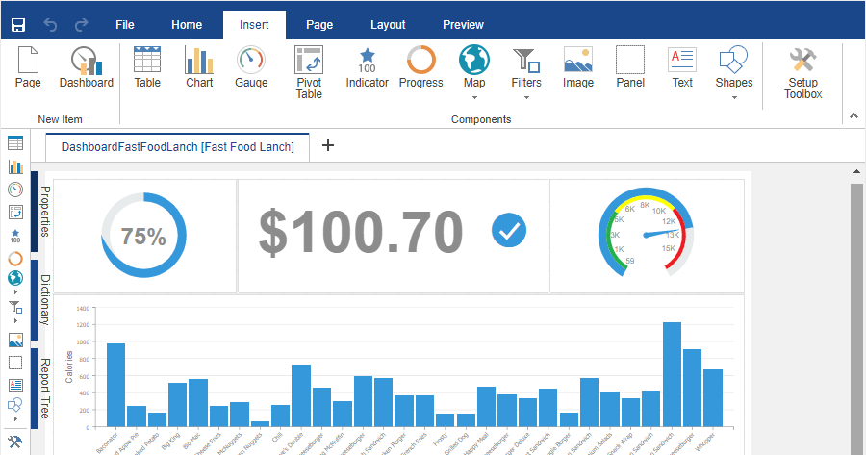Expand Filters options arrow in left sidebar

15,321
